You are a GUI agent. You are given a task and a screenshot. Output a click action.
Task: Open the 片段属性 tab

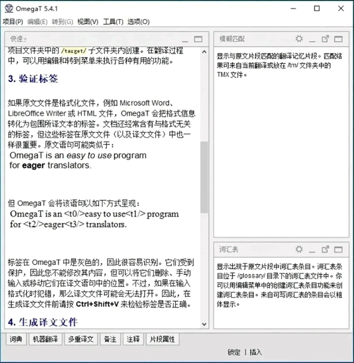[162, 339]
